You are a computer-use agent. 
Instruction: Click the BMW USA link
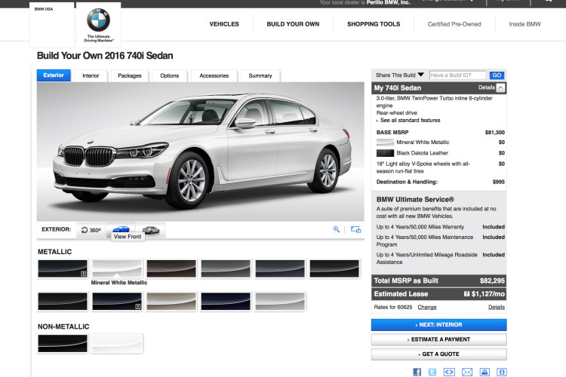click(x=44, y=9)
